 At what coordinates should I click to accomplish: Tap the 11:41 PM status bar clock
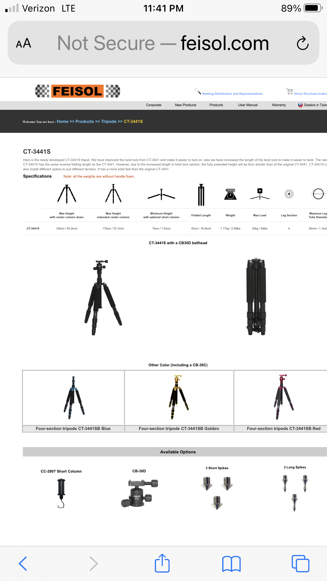163,8
